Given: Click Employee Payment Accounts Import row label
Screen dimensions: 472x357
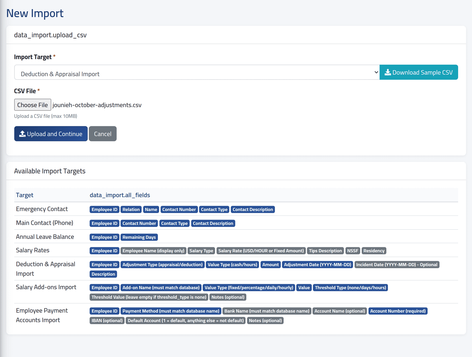Looking at the screenshot, I should pyautogui.click(x=42, y=315).
